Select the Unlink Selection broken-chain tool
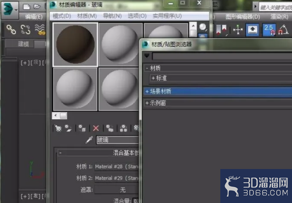The width and height of the screenshot is (292, 203). 25,30
